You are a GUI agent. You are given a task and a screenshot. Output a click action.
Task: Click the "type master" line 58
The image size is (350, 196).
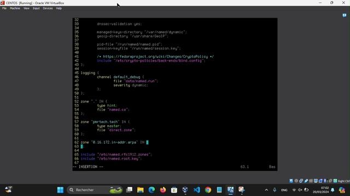click(109, 126)
